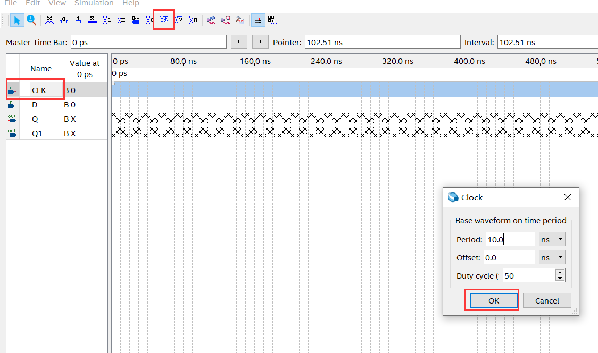This screenshot has width=598, height=353.
Task: Select the Q signal name
Action: coord(35,119)
